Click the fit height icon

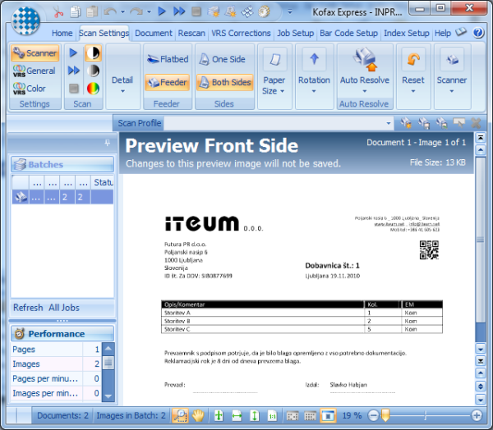255,415
